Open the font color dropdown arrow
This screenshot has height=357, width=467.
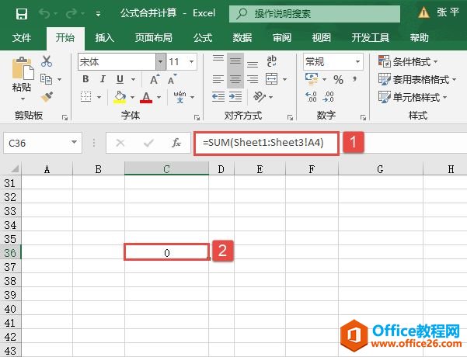[159, 97]
